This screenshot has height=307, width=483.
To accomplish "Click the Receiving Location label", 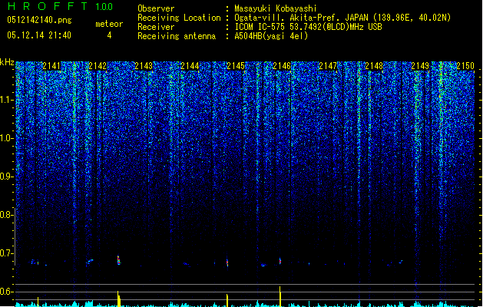I will [x=179, y=18].
